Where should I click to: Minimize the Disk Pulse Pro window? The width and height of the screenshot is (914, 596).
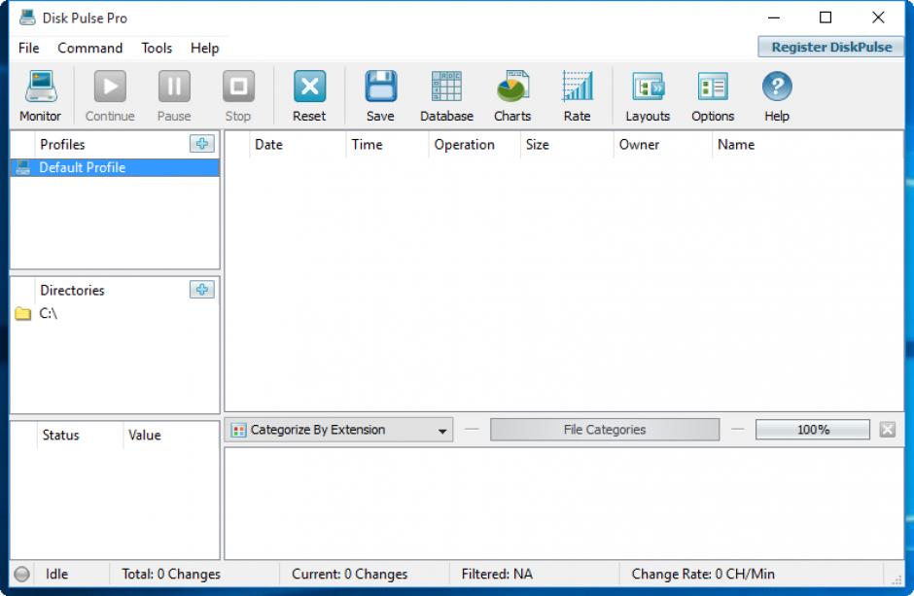click(x=774, y=18)
